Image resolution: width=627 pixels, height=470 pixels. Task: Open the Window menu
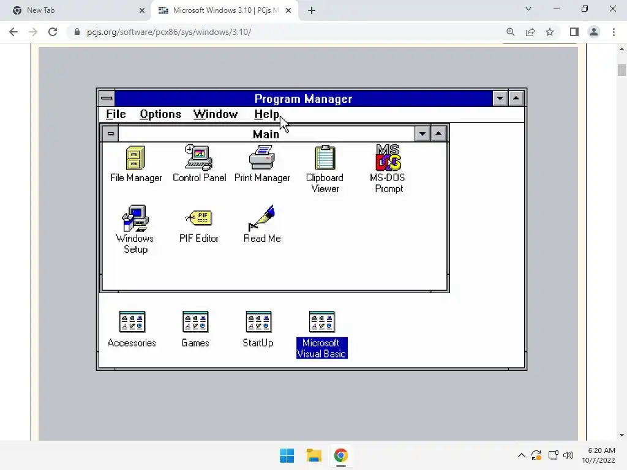pyautogui.click(x=216, y=114)
